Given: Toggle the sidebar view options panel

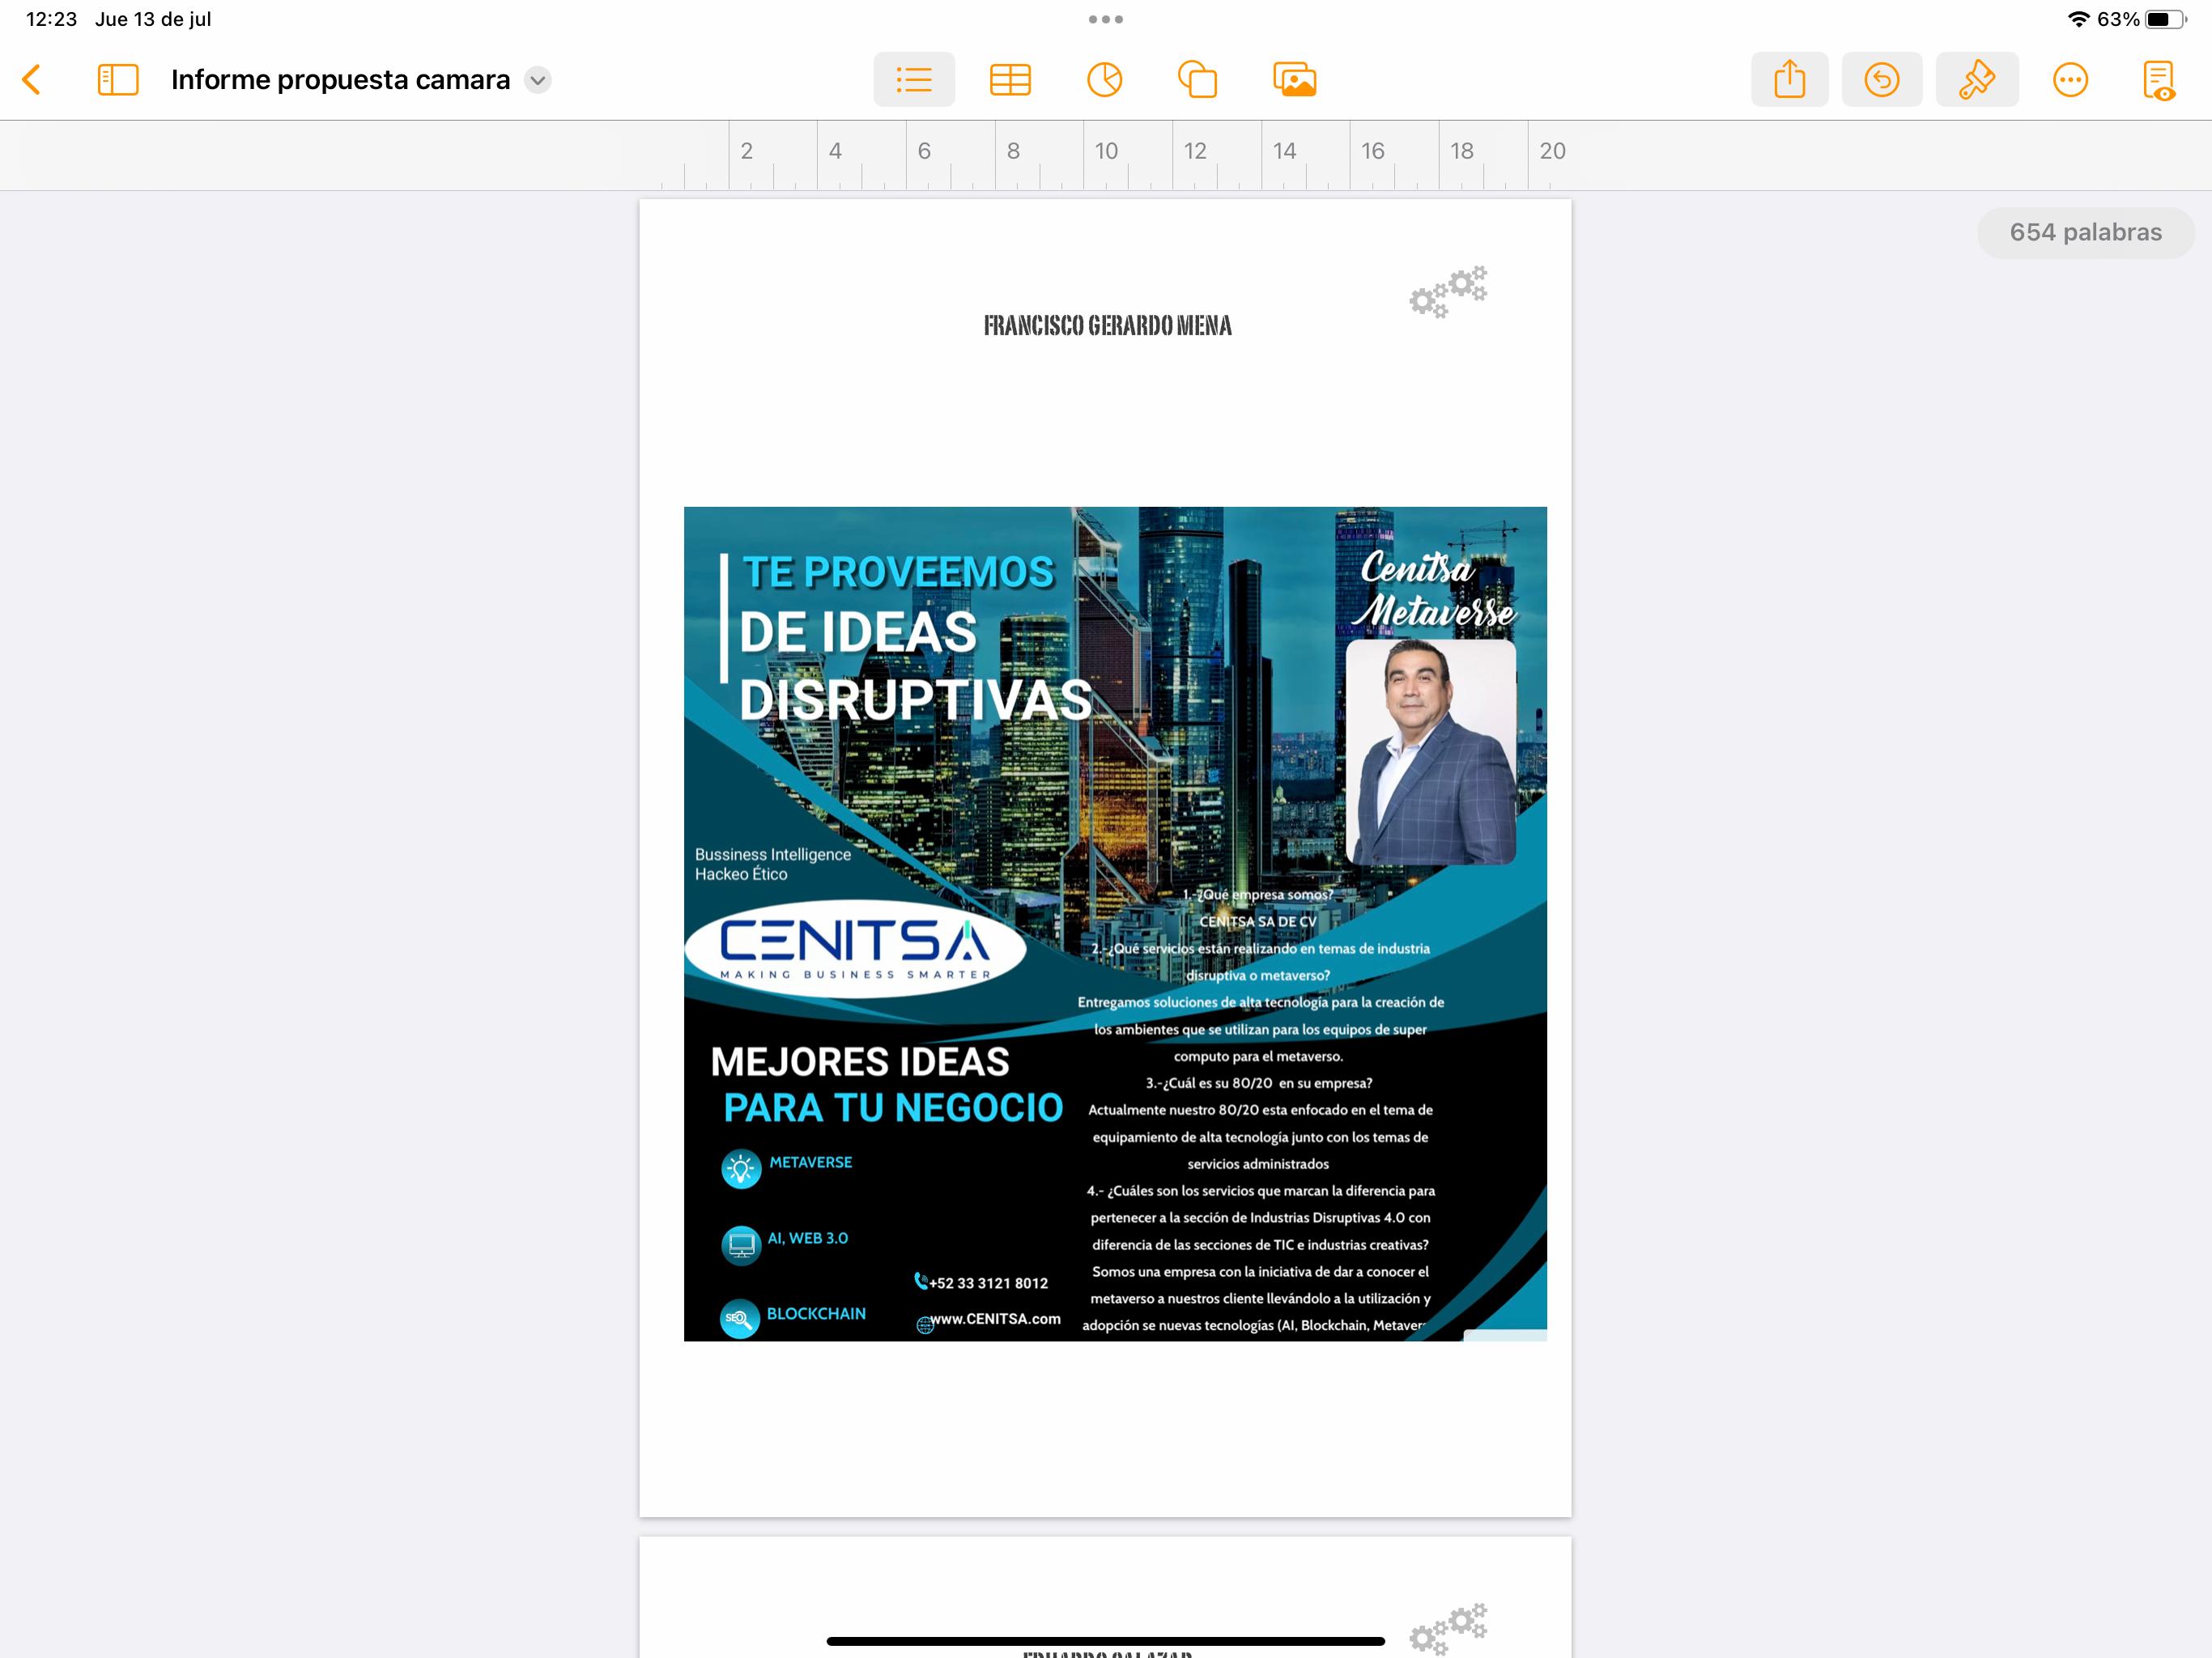Looking at the screenshot, I should (118, 80).
